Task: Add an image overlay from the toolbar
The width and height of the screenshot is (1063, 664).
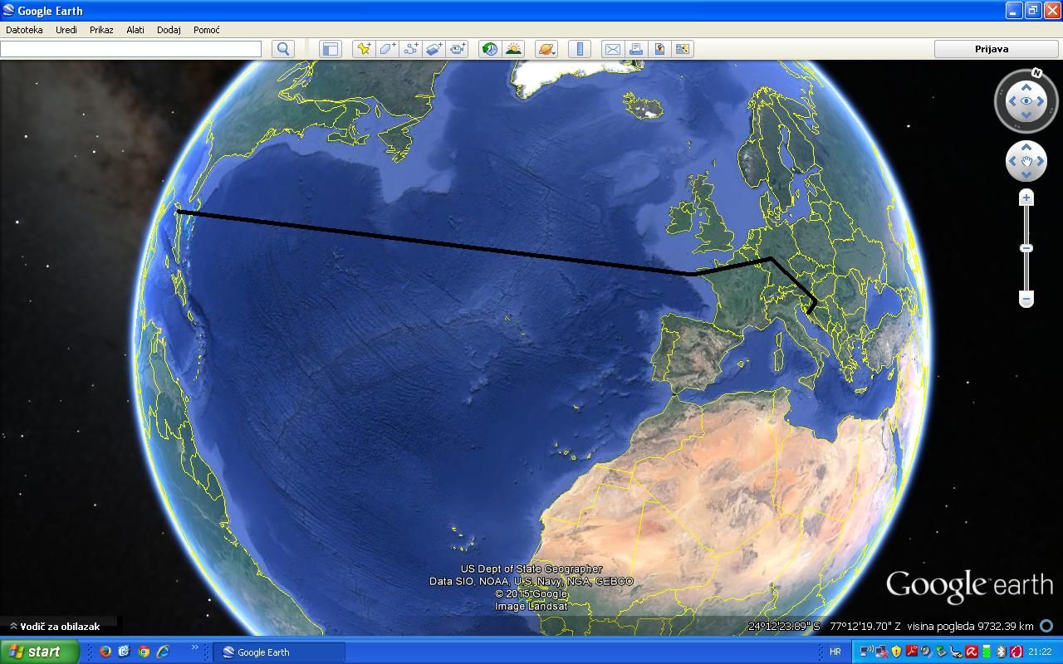Action: pyautogui.click(x=434, y=49)
